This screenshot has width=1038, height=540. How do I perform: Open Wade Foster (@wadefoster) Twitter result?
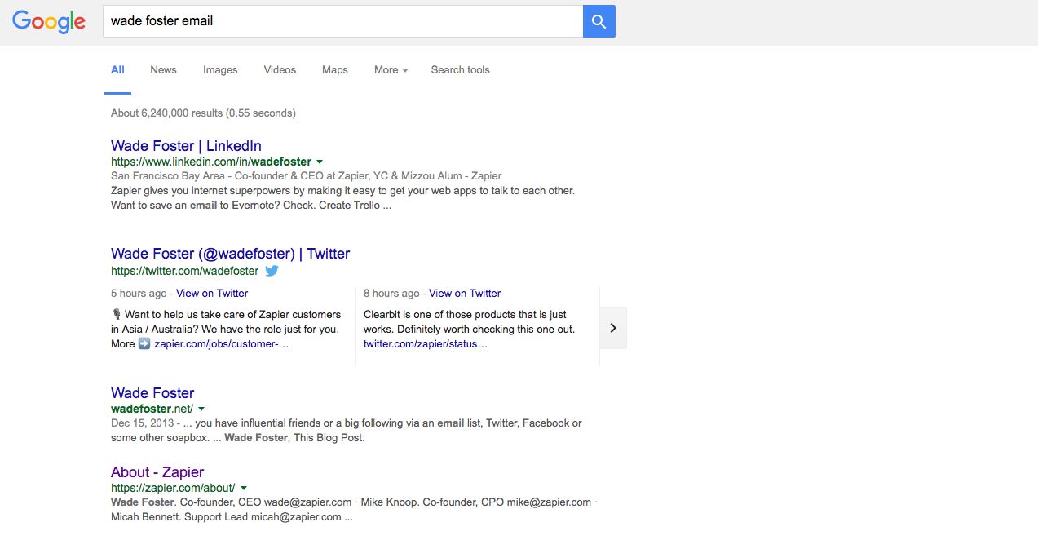point(230,254)
